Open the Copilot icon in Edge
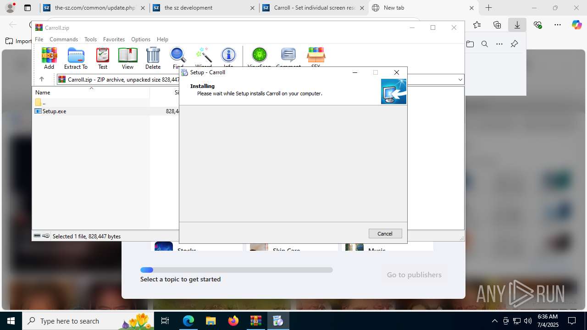Viewport: 587px width, 330px height. coord(577,25)
